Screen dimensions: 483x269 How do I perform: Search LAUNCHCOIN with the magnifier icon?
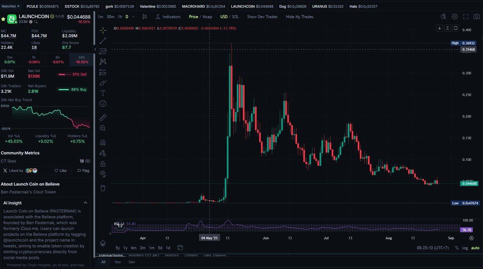click(36, 22)
